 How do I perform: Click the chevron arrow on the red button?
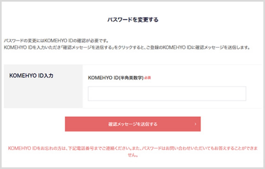coord(195,124)
